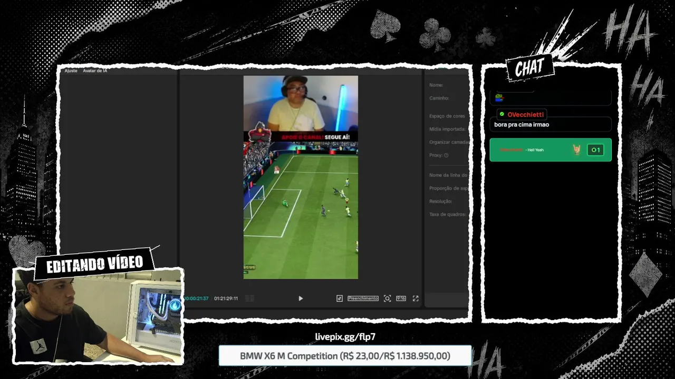Click the Proporção de aspecto label

pos(449,188)
